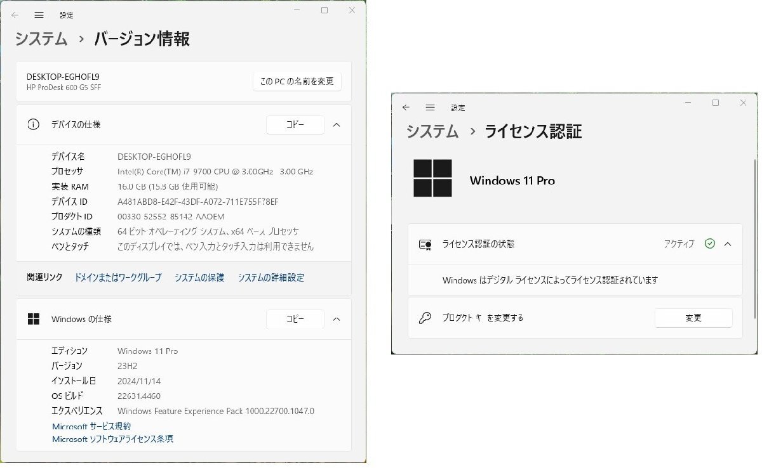Open ドメインまたはワークグループ link

tap(118, 277)
